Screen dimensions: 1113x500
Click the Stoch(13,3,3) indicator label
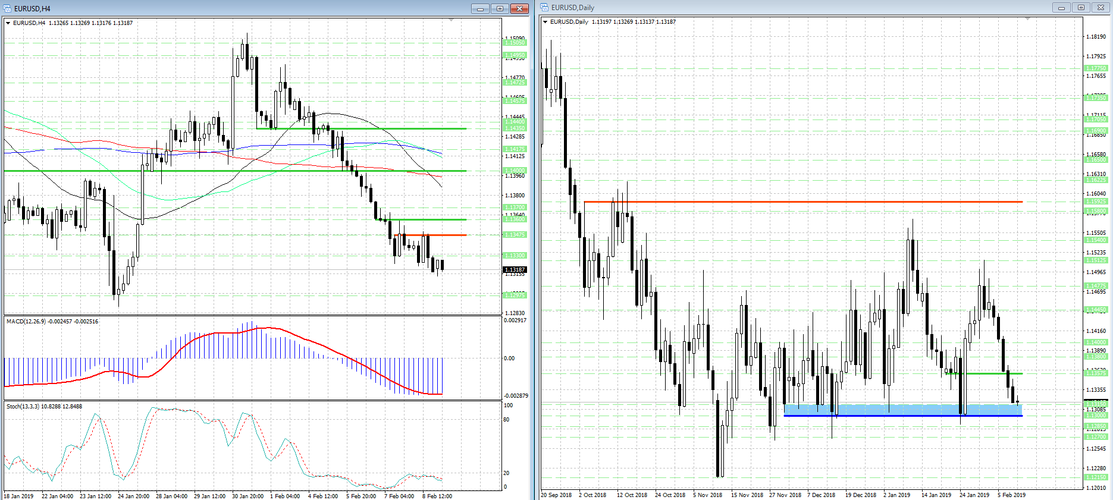(x=45, y=407)
